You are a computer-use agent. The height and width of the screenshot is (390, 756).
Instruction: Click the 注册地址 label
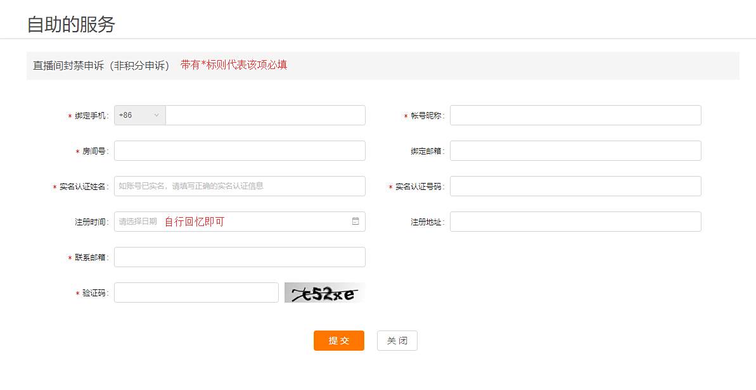[x=426, y=222]
